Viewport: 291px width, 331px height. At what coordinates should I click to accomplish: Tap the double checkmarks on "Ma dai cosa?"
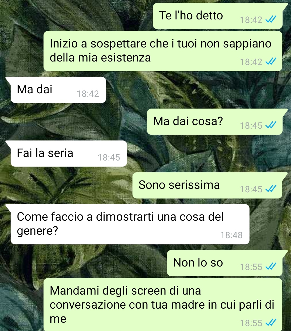click(x=270, y=125)
